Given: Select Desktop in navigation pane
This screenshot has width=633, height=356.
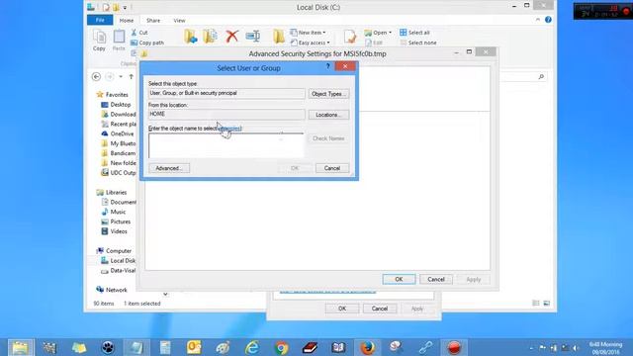Looking at the screenshot, I should (116, 104).
